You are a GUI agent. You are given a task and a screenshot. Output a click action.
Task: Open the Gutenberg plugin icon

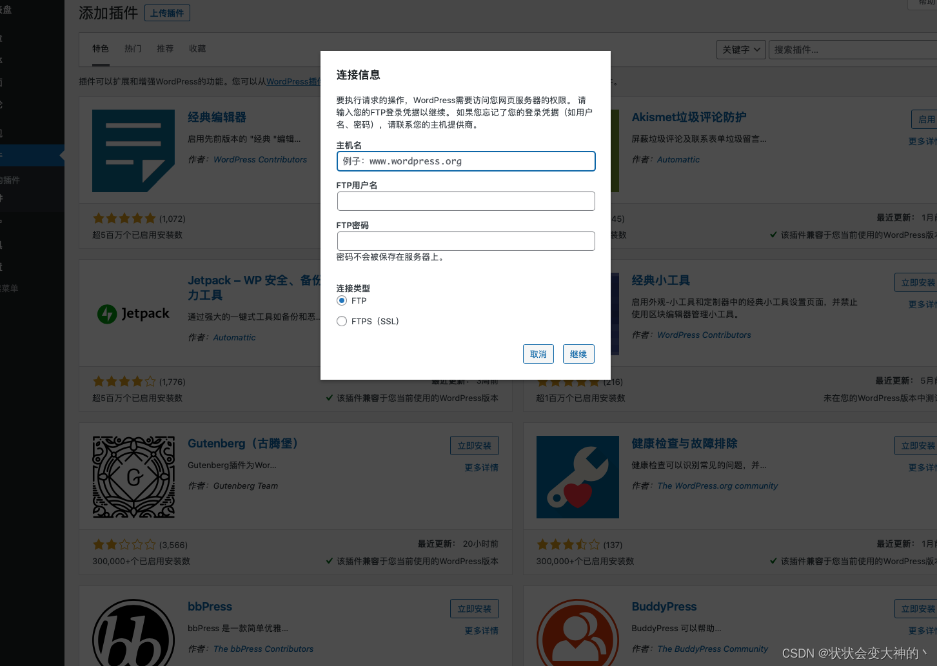tap(133, 477)
